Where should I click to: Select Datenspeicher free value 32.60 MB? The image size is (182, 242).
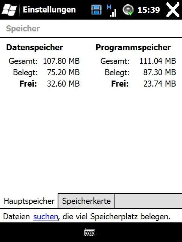[x=63, y=84]
